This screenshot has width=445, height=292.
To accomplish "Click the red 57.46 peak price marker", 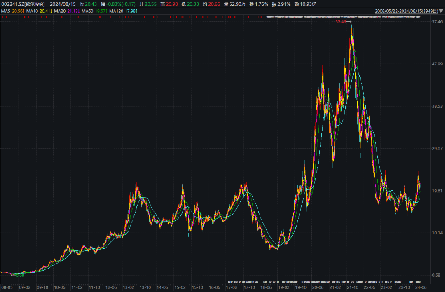I will (x=341, y=22).
